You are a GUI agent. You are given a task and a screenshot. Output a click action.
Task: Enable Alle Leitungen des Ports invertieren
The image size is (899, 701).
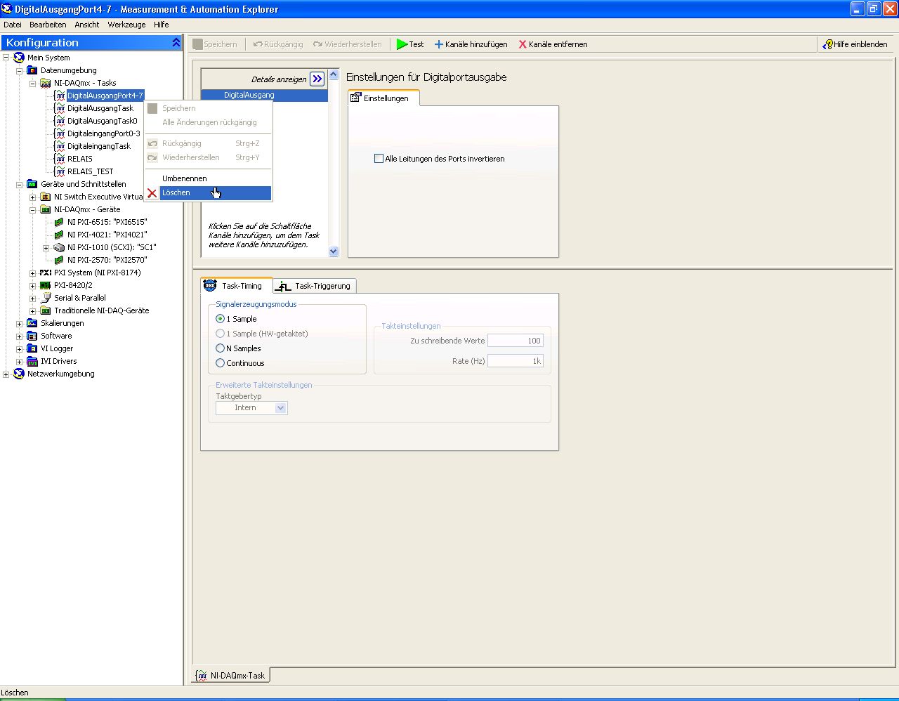pyautogui.click(x=379, y=159)
